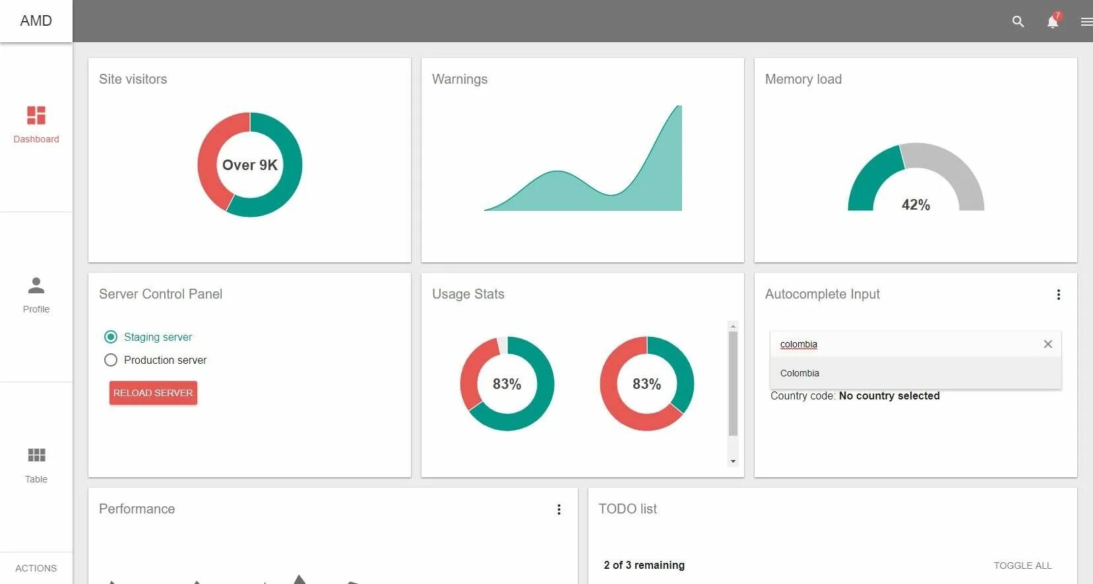Click the right 83% usage donut
The height and width of the screenshot is (584, 1093).
pyautogui.click(x=647, y=384)
